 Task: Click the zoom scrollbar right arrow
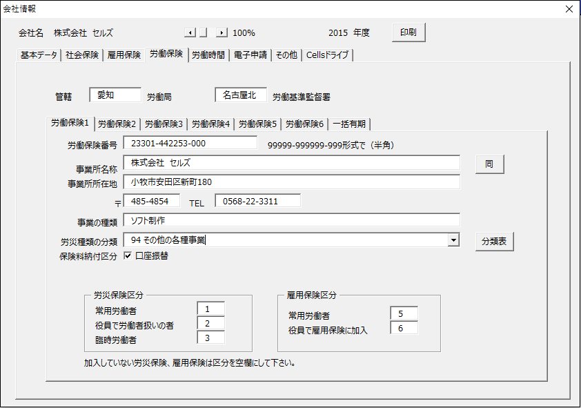tap(221, 32)
